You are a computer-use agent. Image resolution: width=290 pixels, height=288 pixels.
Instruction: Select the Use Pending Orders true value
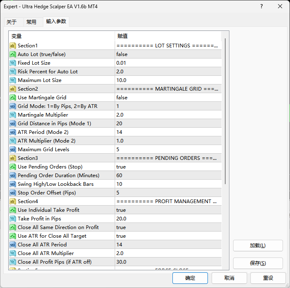(167, 167)
